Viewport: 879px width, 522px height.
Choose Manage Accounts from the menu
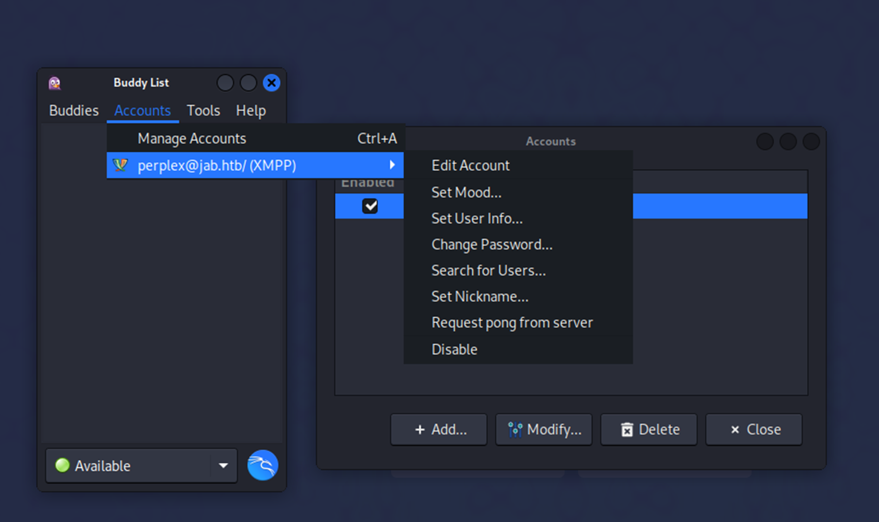coord(255,138)
